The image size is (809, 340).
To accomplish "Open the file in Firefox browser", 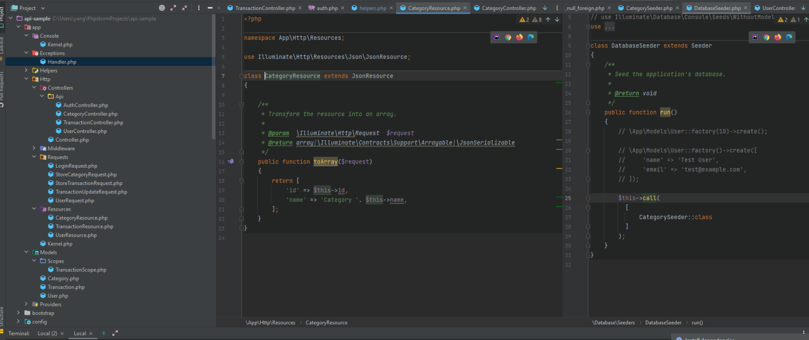I will pyautogui.click(x=519, y=37).
